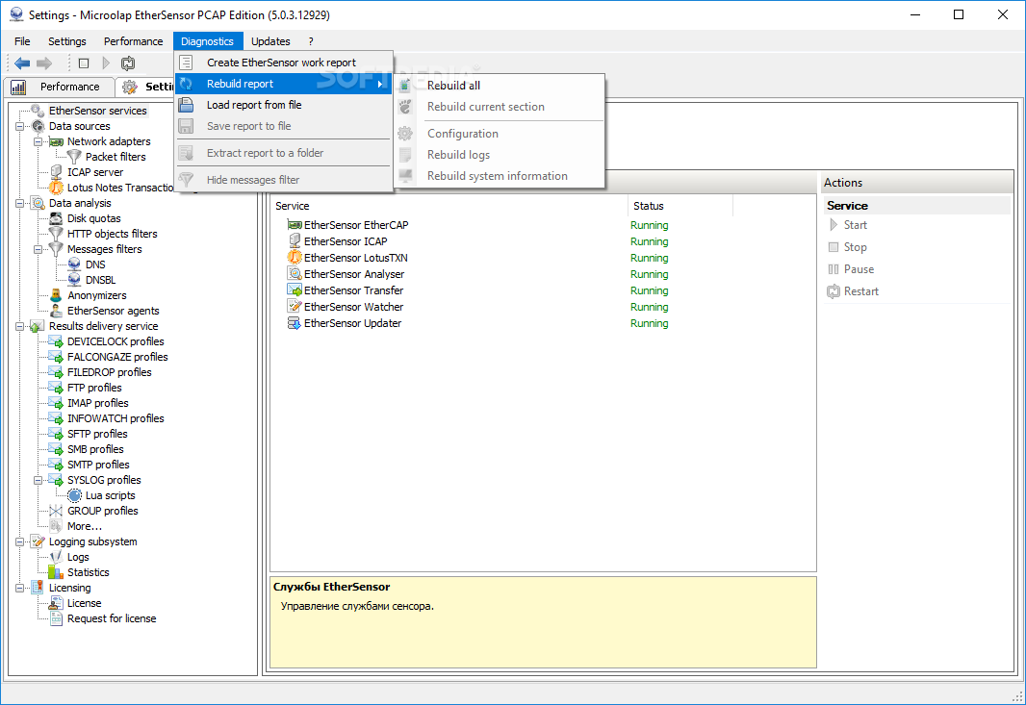Collapse the Logging subsystem tree node

(19, 541)
